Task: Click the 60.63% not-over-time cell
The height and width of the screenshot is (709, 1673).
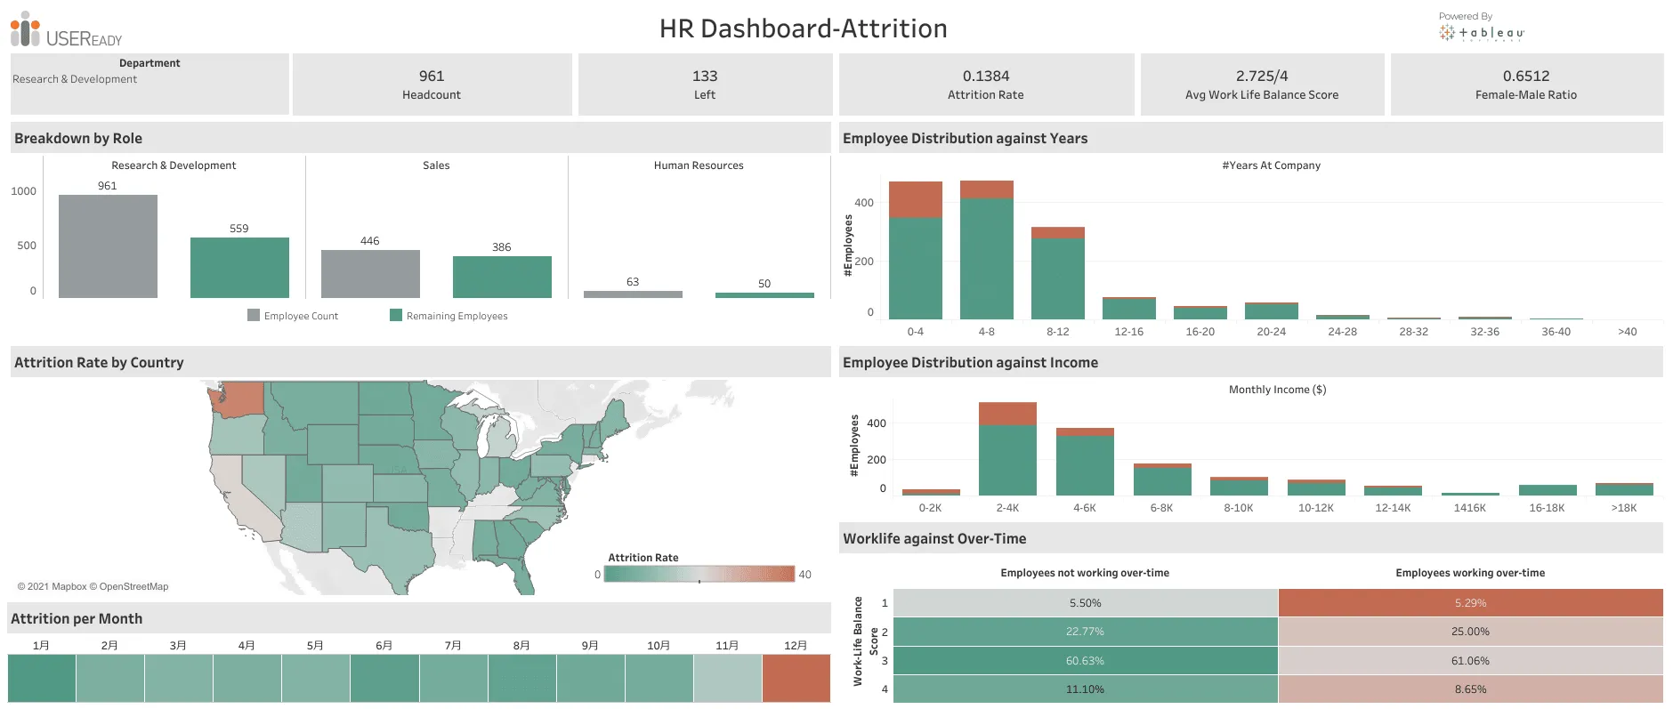Action: point(1086,661)
